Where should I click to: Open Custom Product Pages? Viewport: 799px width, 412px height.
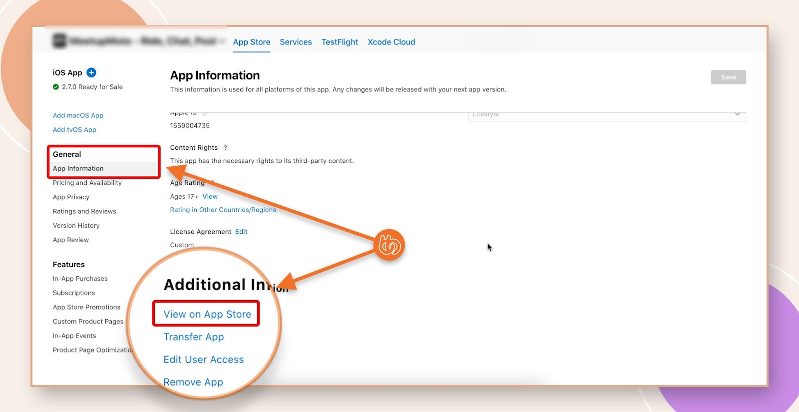click(x=88, y=322)
